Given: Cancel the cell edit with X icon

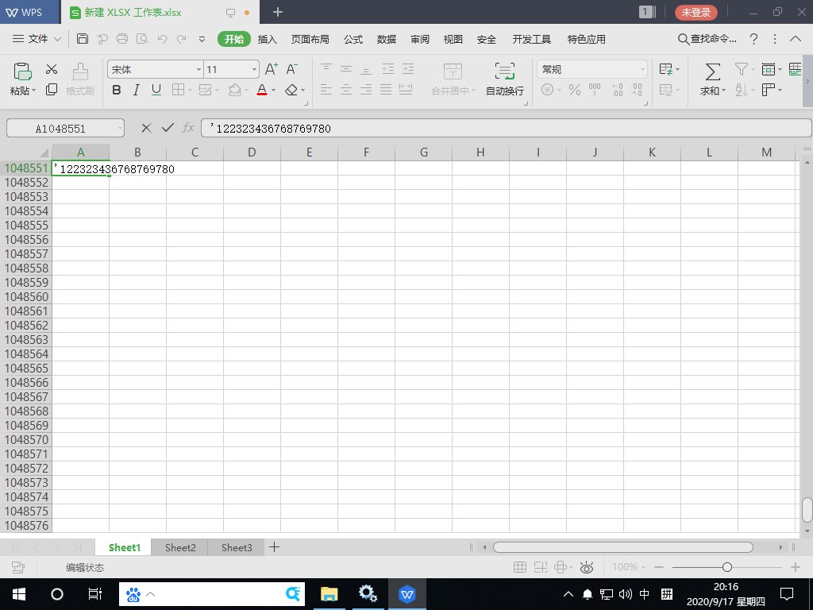Looking at the screenshot, I should tap(146, 128).
